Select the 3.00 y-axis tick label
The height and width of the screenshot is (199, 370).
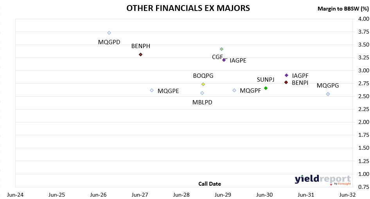click(364, 70)
